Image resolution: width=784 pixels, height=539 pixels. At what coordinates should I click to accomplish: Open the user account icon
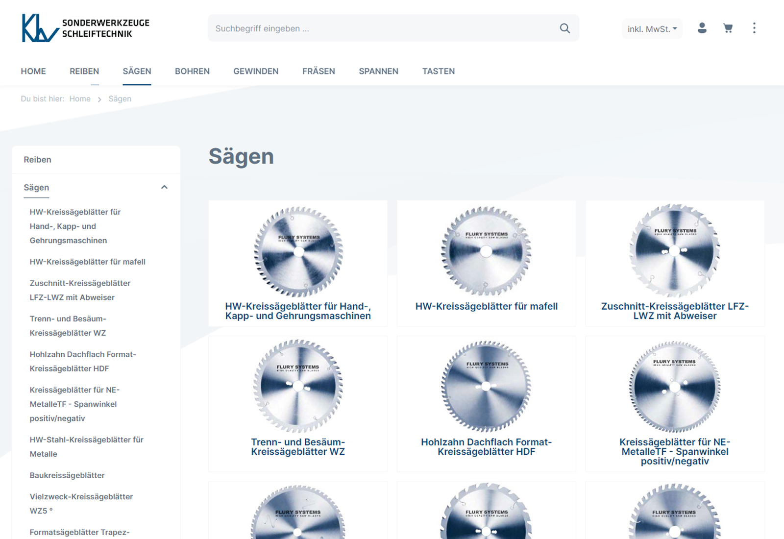(x=702, y=28)
